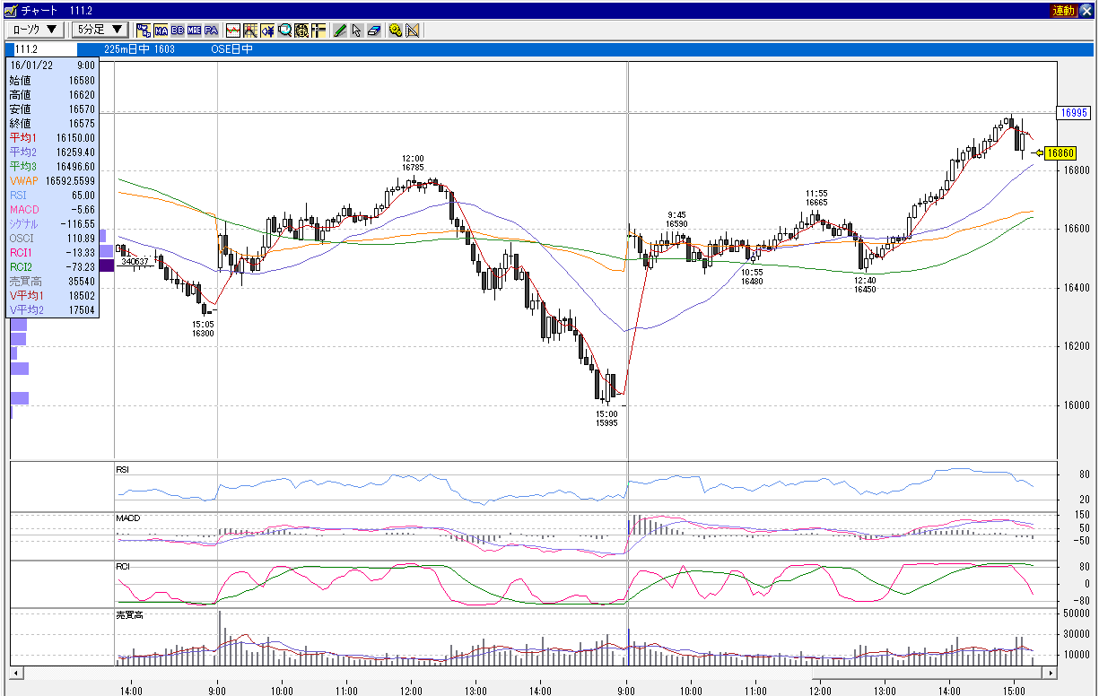Click the 連動 link button

tap(1063, 10)
